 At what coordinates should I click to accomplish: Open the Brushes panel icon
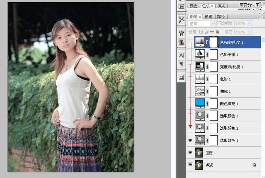point(181,33)
